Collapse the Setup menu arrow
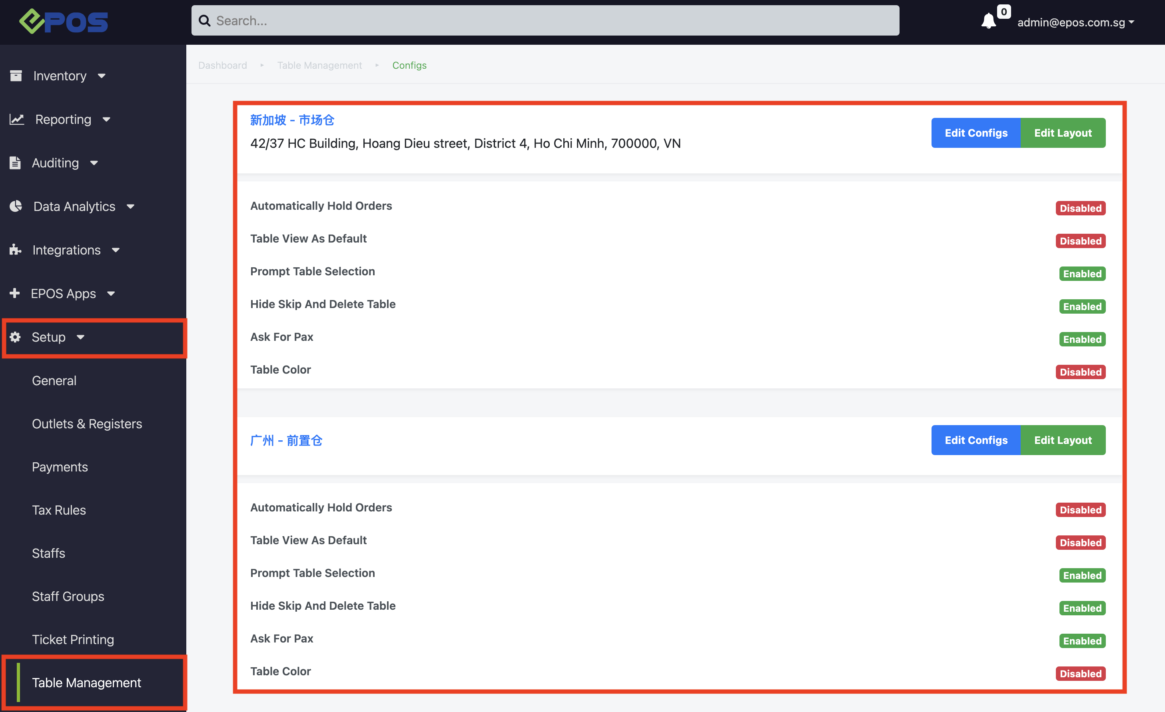 [x=80, y=337]
